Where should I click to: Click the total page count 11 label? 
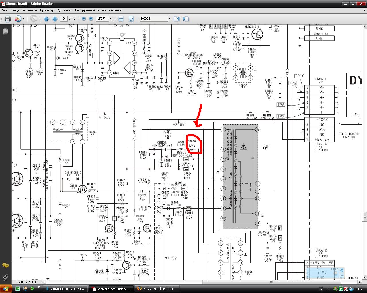click(x=74, y=19)
